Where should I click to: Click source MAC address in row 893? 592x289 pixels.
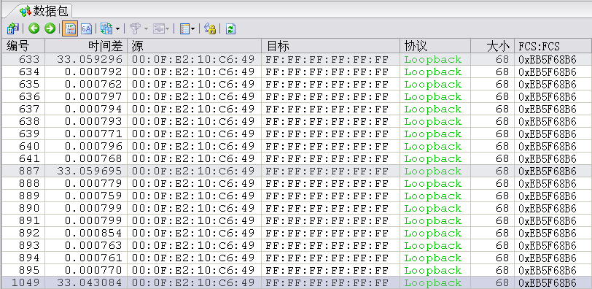coord(193,245)
